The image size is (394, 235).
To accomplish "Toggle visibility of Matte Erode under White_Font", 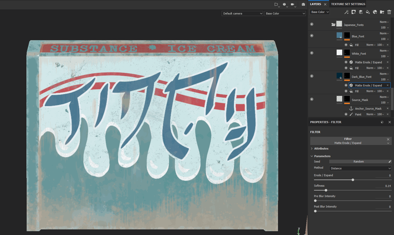I will (346, 62).
